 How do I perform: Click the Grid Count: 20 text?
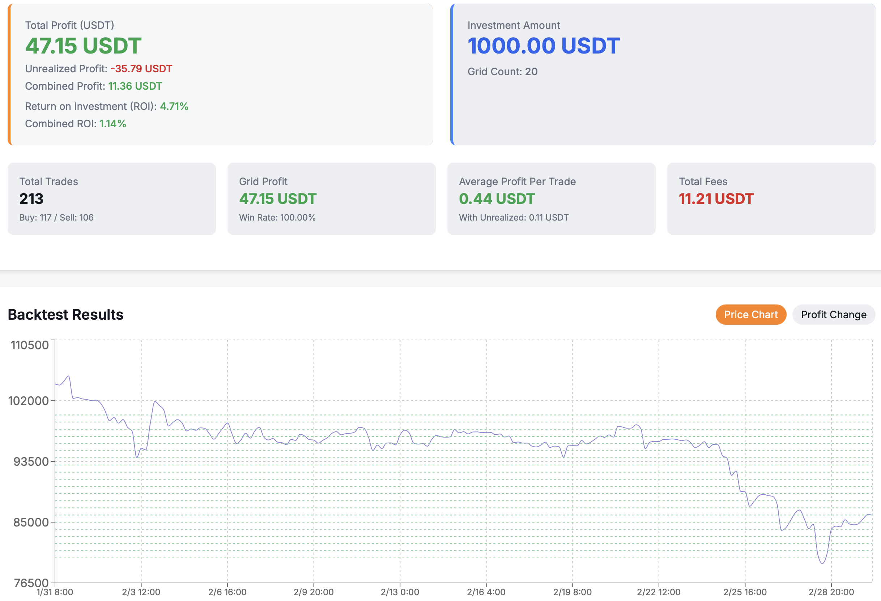tap(502, 72)
